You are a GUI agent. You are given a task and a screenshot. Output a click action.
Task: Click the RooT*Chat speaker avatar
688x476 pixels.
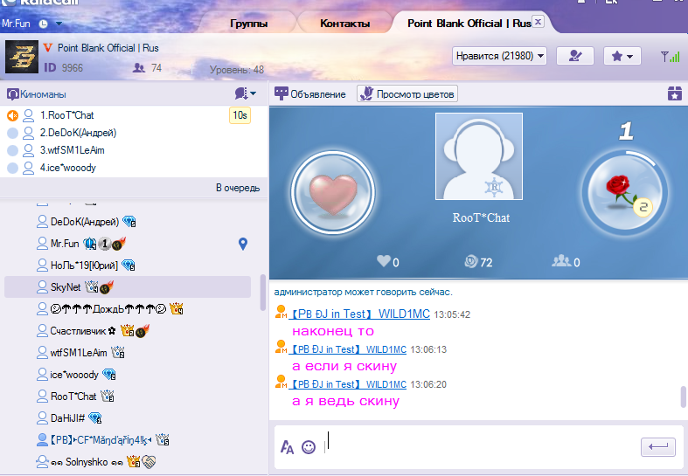pos(479,156)
